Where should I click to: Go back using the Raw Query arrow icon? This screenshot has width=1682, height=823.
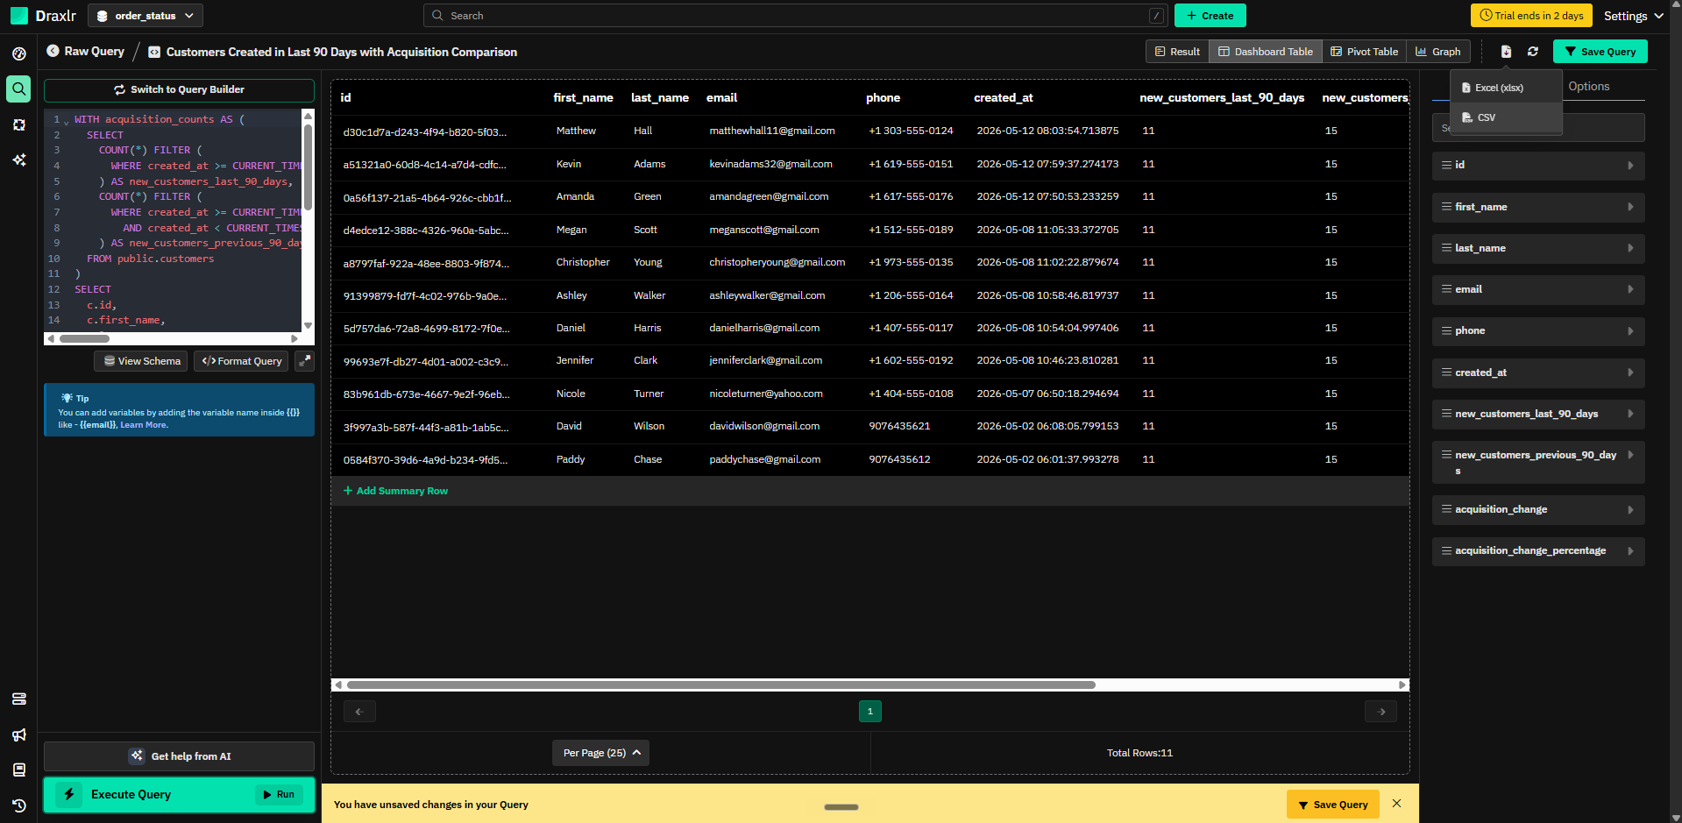[53, 51]
